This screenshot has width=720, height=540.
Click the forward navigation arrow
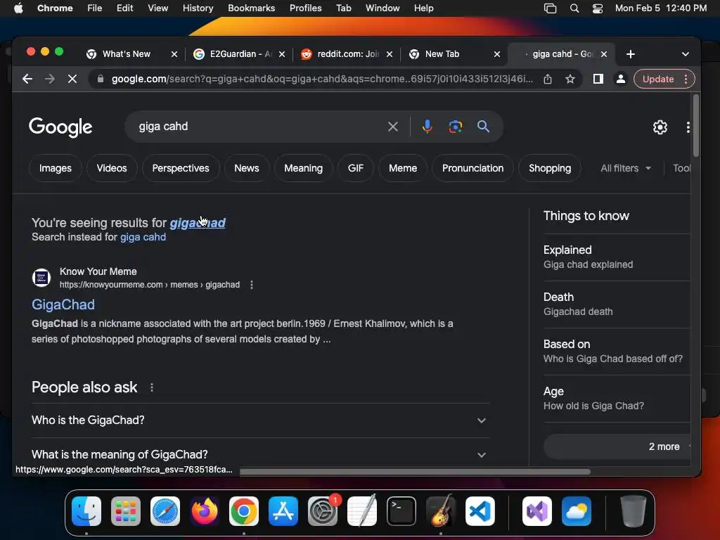[50, 79]
